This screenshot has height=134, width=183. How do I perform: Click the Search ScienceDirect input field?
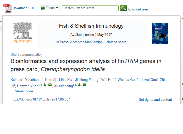click(x=90, y=8)
